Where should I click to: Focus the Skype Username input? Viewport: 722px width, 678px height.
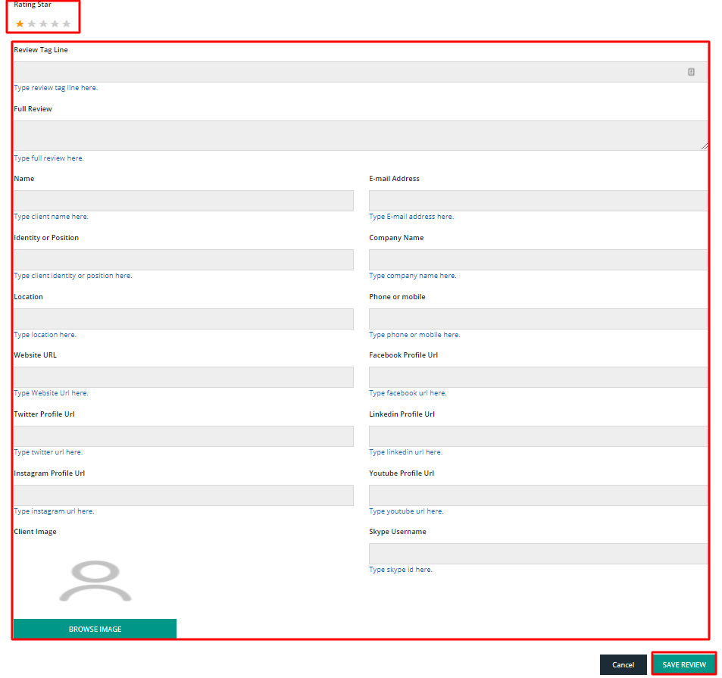(538, 554)
